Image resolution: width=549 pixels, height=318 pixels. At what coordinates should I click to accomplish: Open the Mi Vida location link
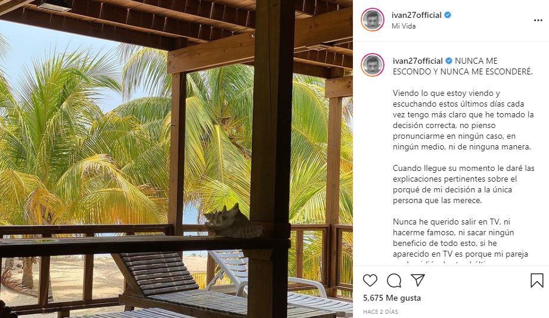[x=404, y=26]
